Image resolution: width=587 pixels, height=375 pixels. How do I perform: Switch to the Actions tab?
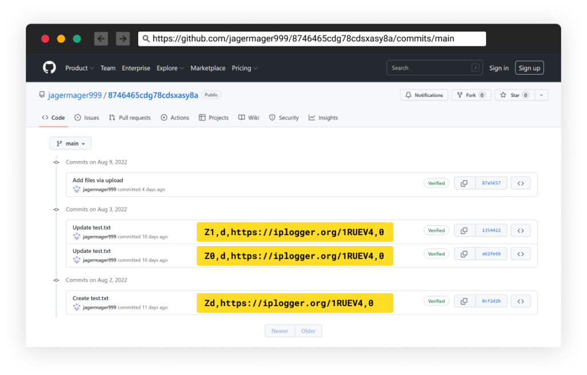point(175,118)
